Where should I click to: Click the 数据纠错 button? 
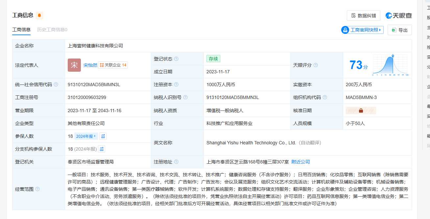pos(363,15)
